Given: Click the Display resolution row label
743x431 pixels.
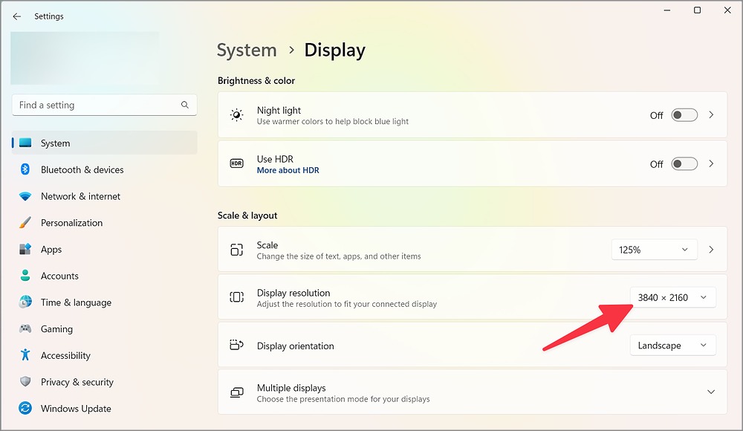Looking at the screenshot, I should coord(293,293).
